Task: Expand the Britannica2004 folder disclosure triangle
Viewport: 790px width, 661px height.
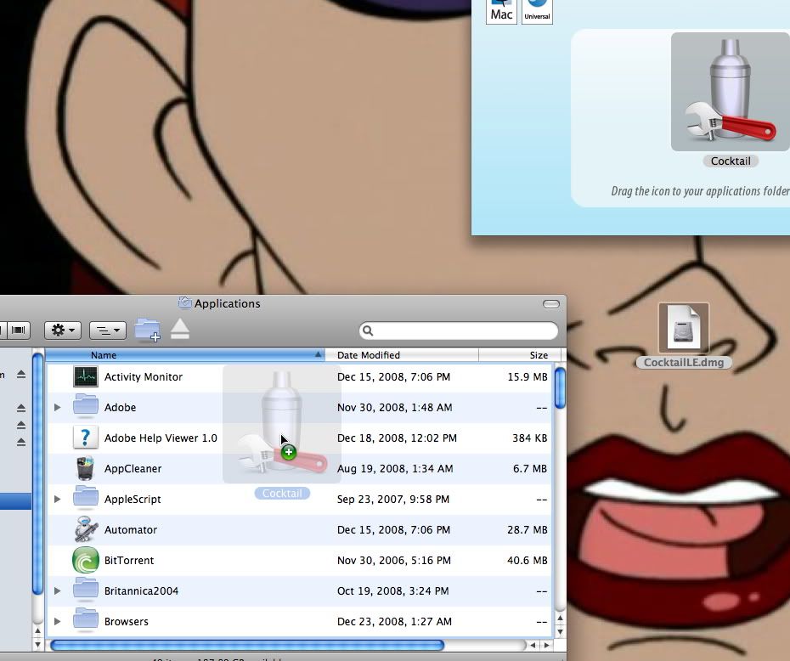Action: 58,590
